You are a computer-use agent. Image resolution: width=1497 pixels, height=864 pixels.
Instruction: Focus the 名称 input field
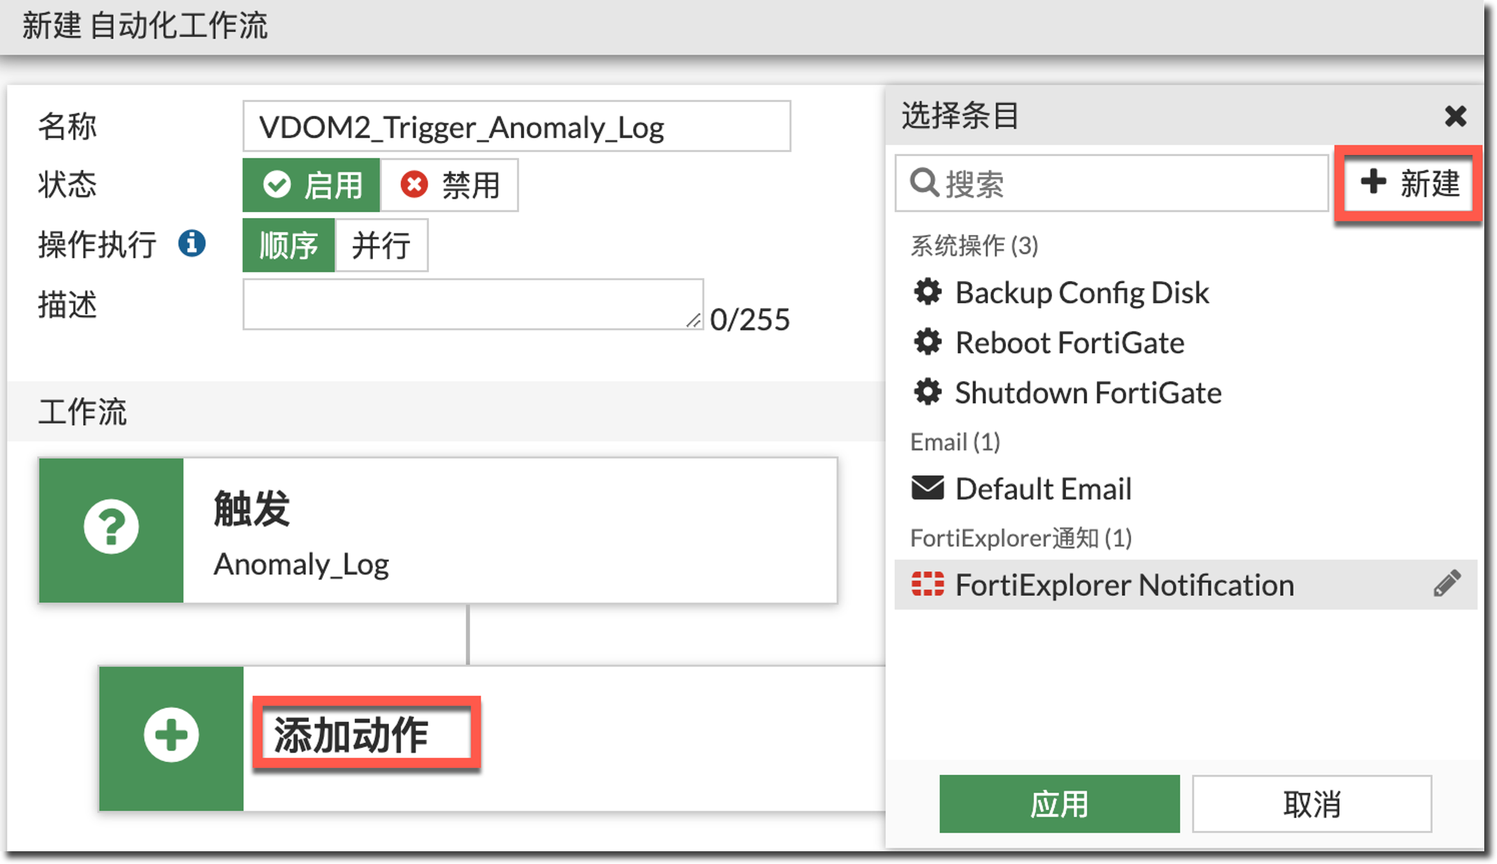pyautogui.click(x=516, y=126)
